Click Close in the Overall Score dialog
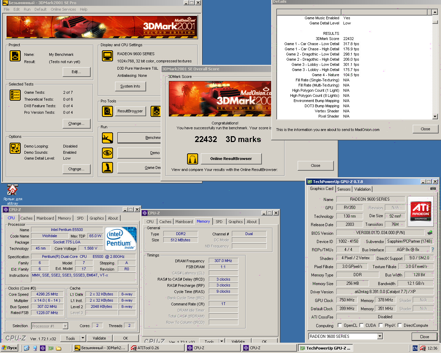 [x=316, y=165]
